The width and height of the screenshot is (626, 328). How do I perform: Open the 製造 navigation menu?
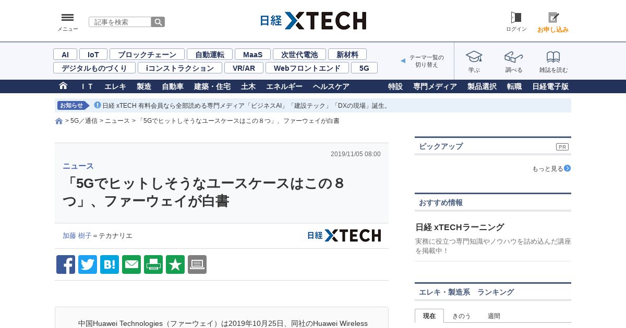pos(144,86)
